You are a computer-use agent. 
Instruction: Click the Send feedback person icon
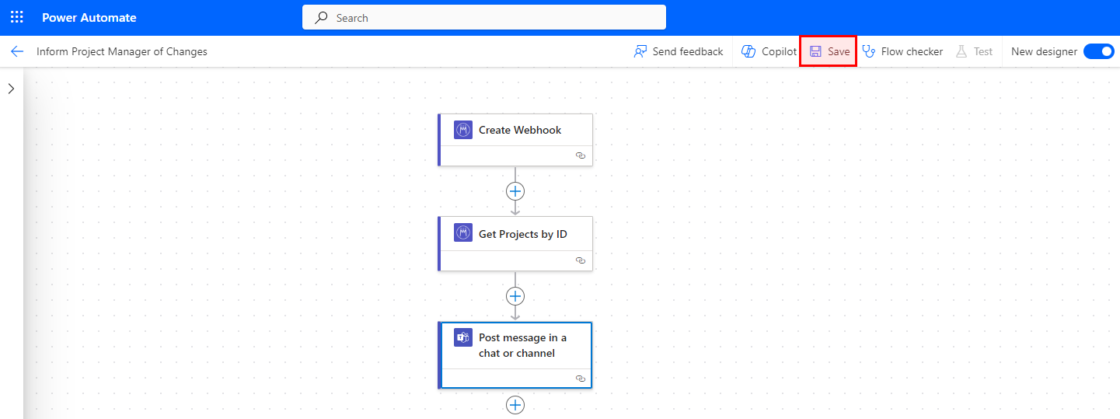640,51
